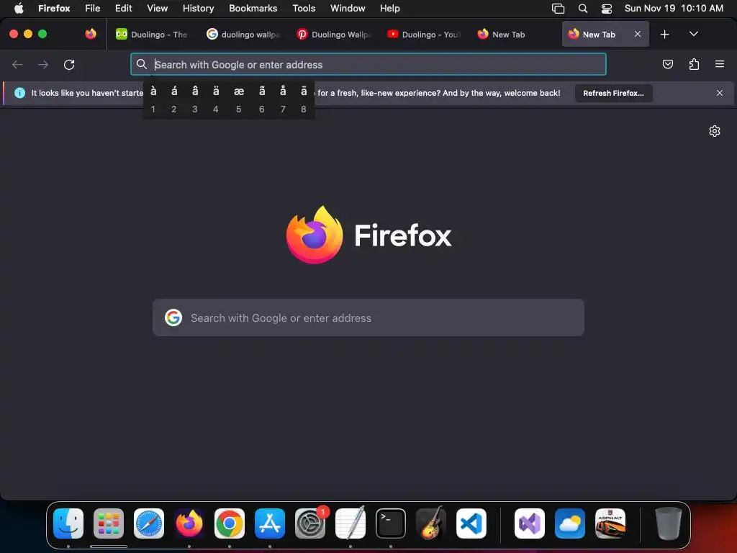Image resolution: width=737 pixels, height=553 pixels.
Task: Open Visual Studio Code from the Dock
Action: pos(471,523)
